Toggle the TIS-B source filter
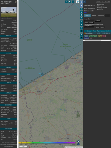 point(104,36)
